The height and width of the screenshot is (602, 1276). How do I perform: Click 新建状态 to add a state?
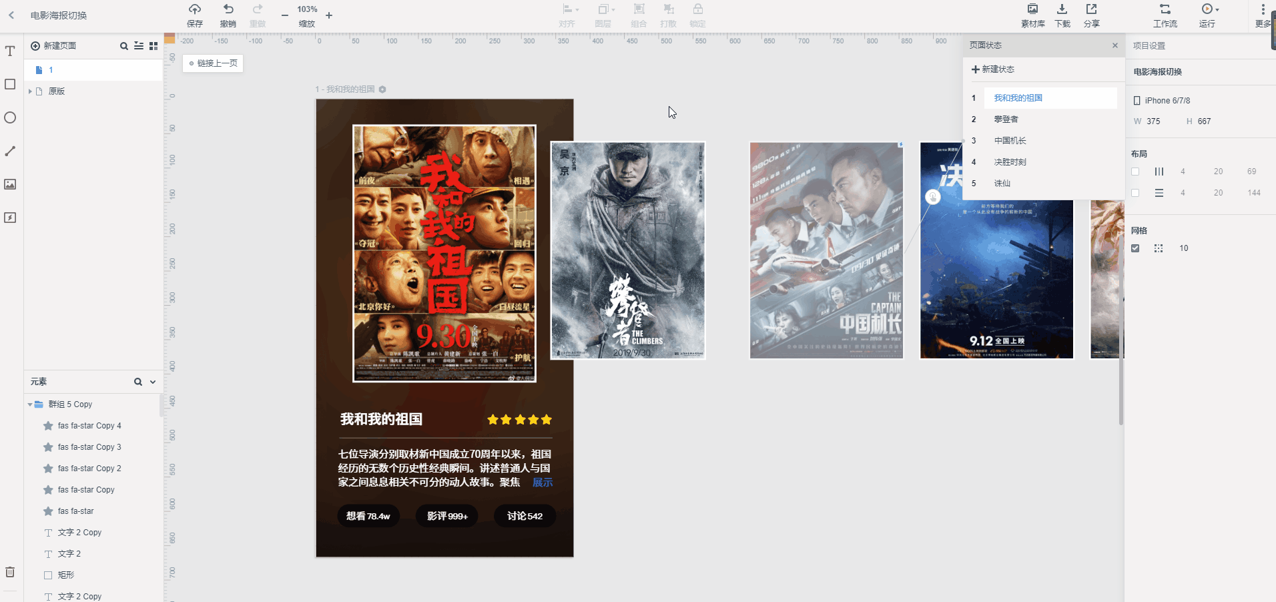click(x=993, y=69)
